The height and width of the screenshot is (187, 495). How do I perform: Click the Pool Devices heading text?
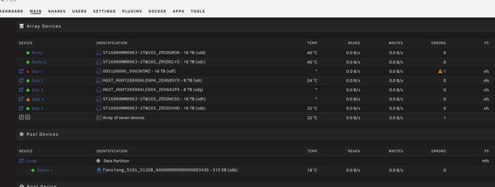pyautogui.click(x=42, y=134)
